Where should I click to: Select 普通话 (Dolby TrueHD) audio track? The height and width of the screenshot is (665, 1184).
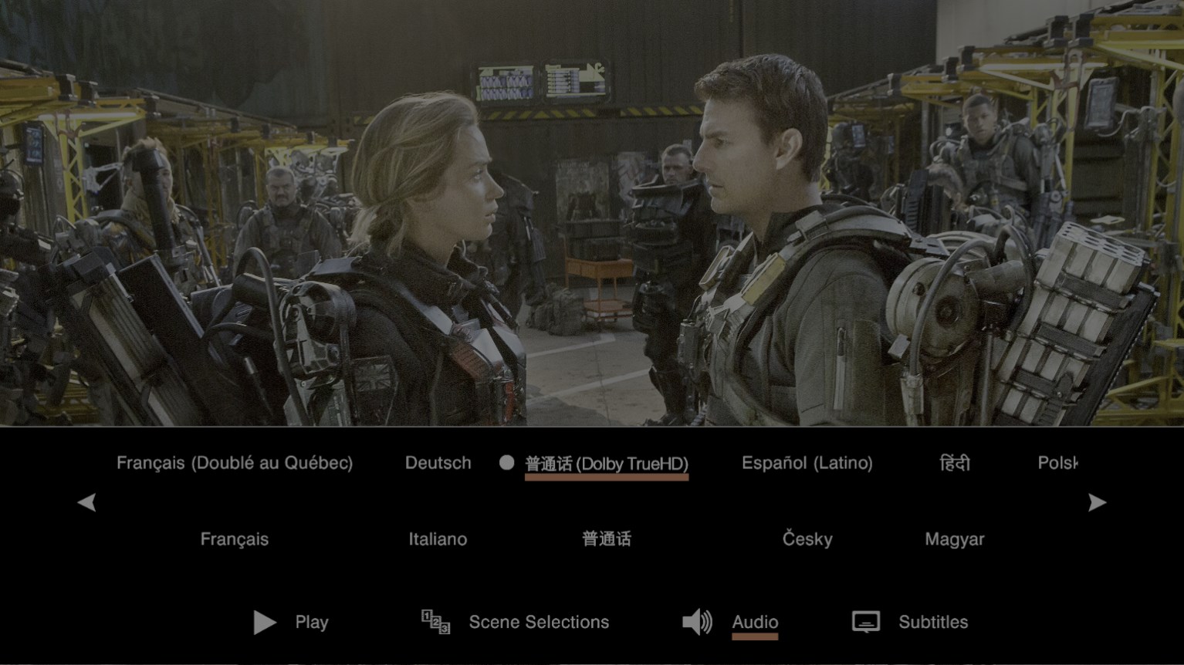tap(607, 464)
